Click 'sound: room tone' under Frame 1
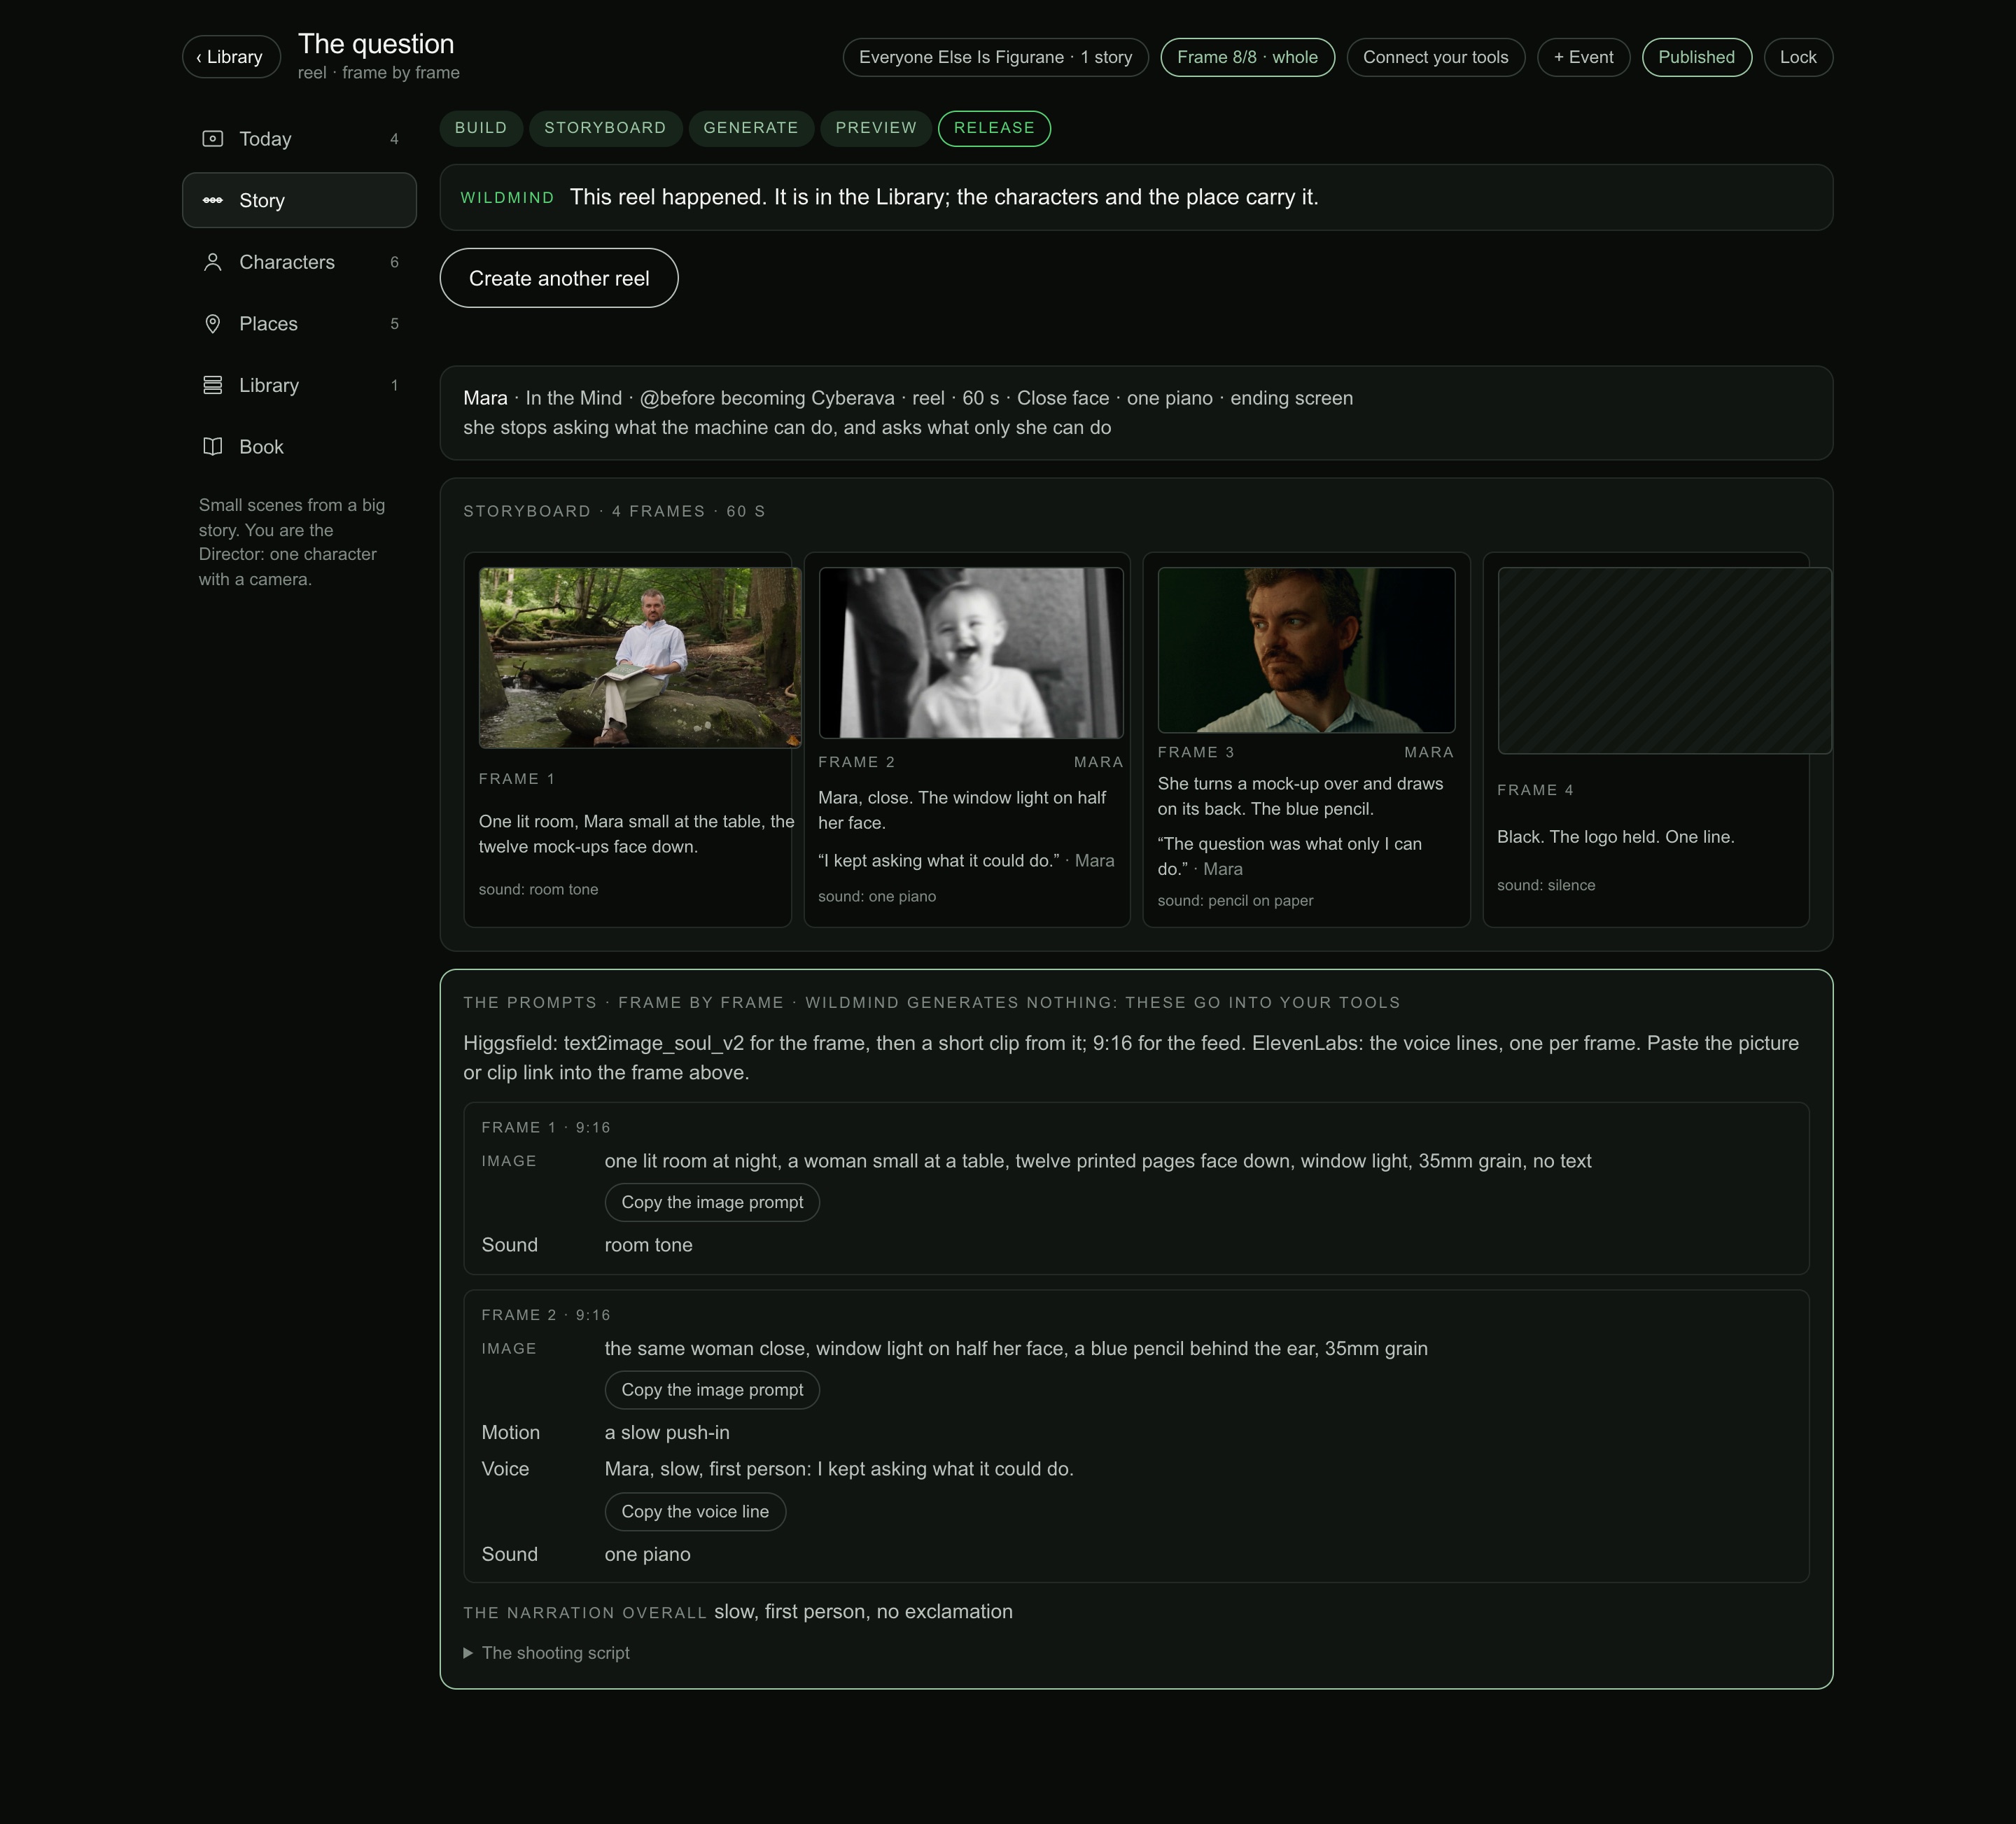The image size is (2016, 1824). pyautogui.click(x=538, y=889)
